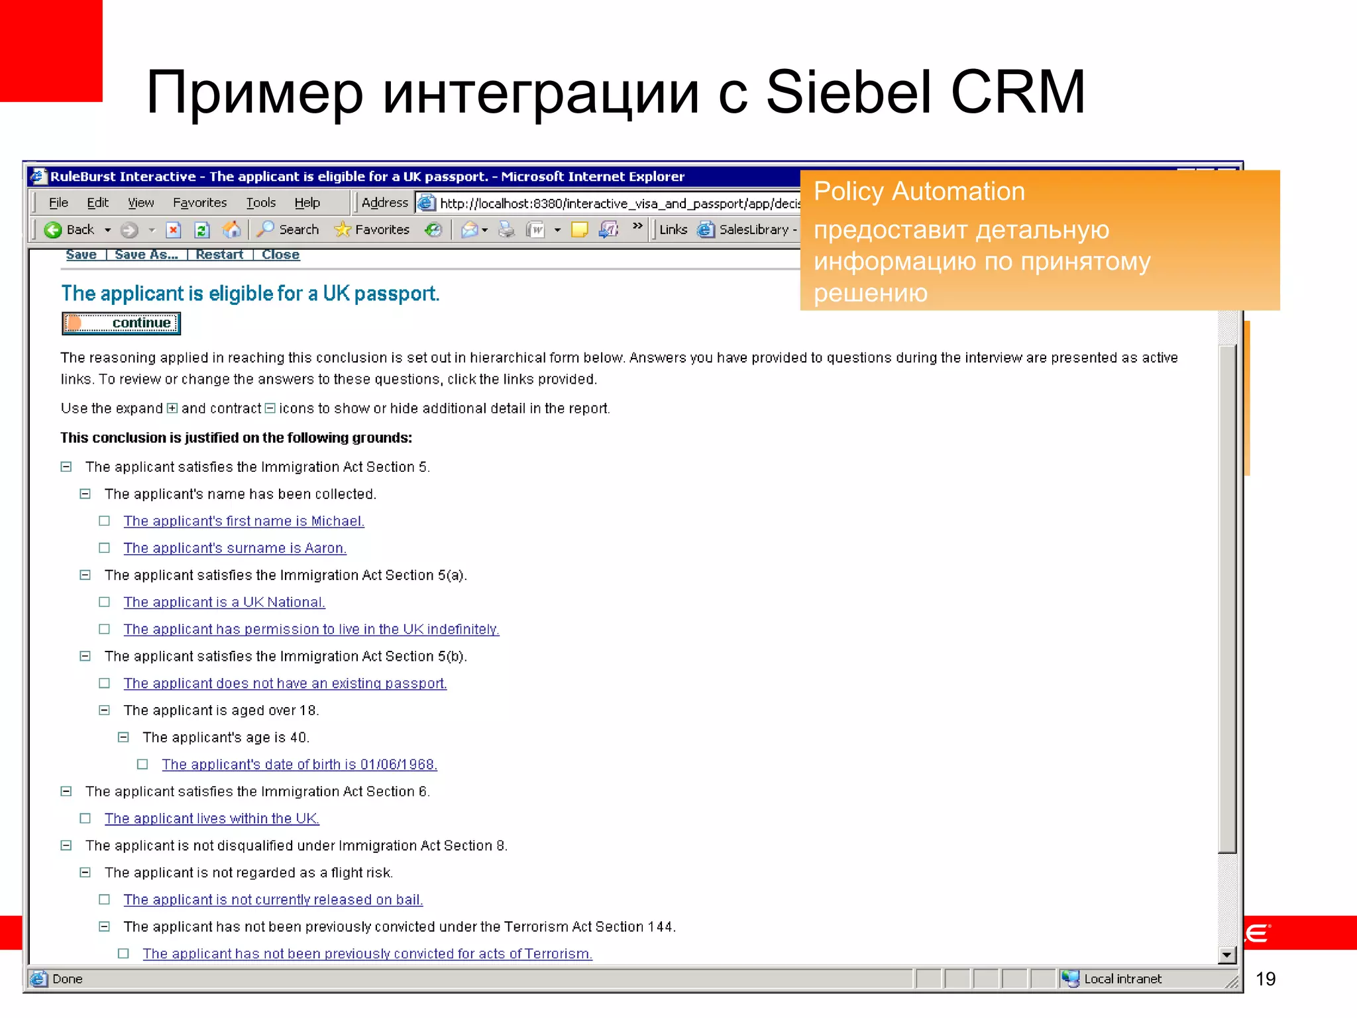Viewport: 1357px width, 1018px height.
Task: Collapse applicant's name has been collected node
Action: point(85,494)
